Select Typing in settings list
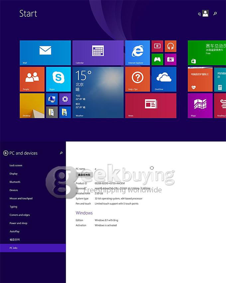This screenshot has width=226, height=283. point(14,207)
